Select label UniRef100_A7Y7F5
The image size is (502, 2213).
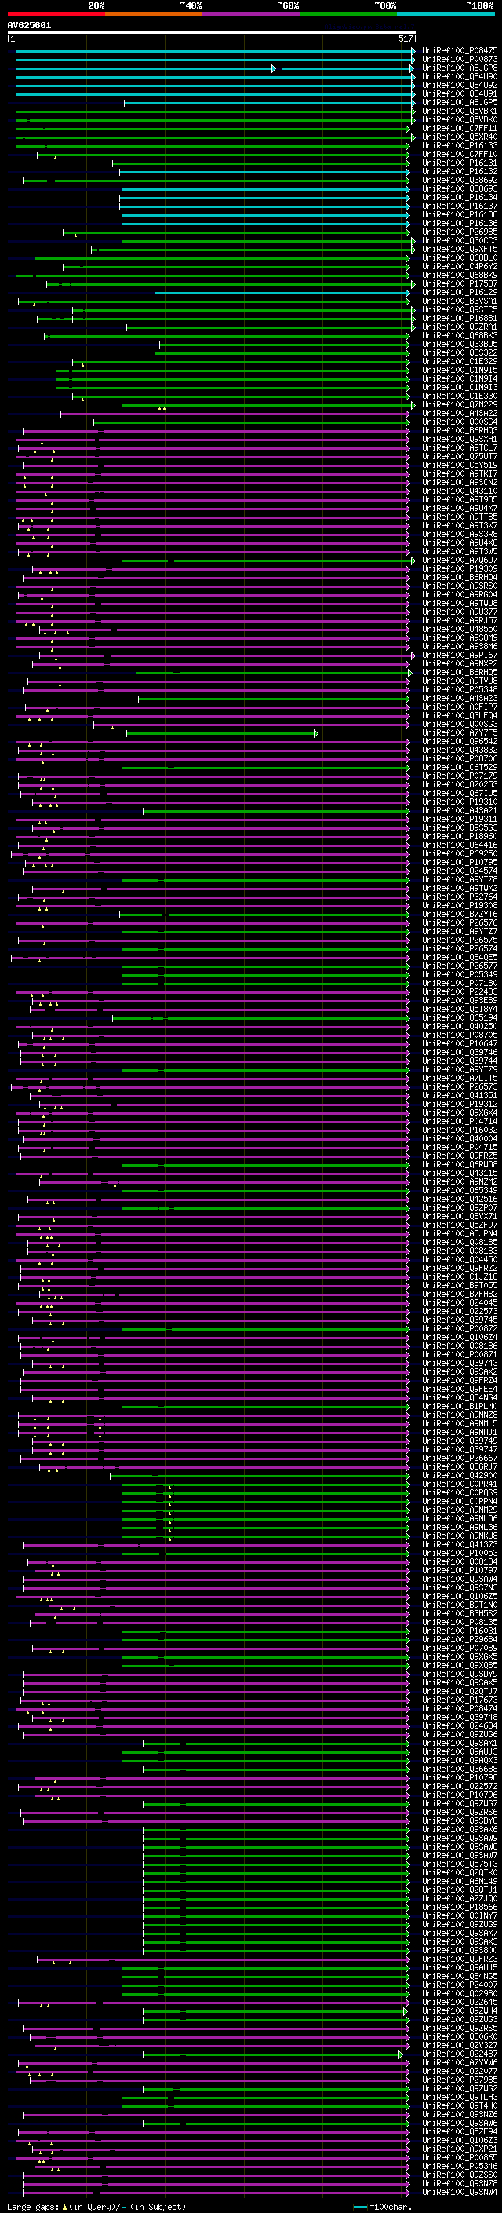coord(459,732)
